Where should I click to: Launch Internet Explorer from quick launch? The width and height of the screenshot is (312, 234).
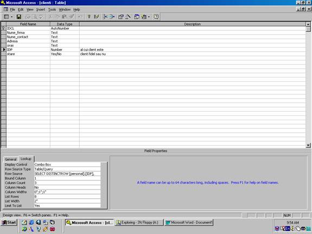[x=31, y=223]
